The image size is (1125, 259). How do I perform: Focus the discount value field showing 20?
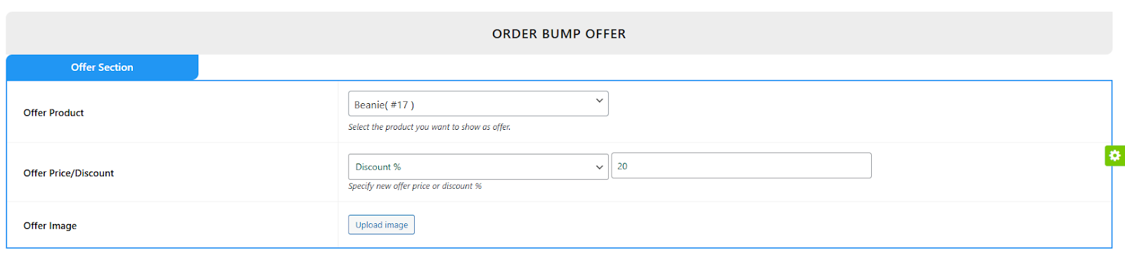741,166
